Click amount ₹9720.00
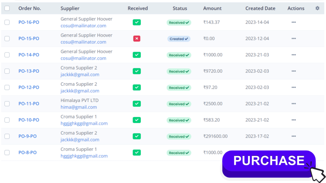This screenshot has width=326, height=183. click(x=213, y=71)
